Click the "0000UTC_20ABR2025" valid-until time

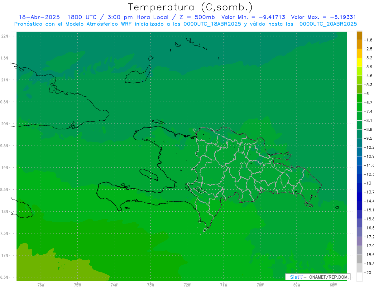[x=328, y=24]
